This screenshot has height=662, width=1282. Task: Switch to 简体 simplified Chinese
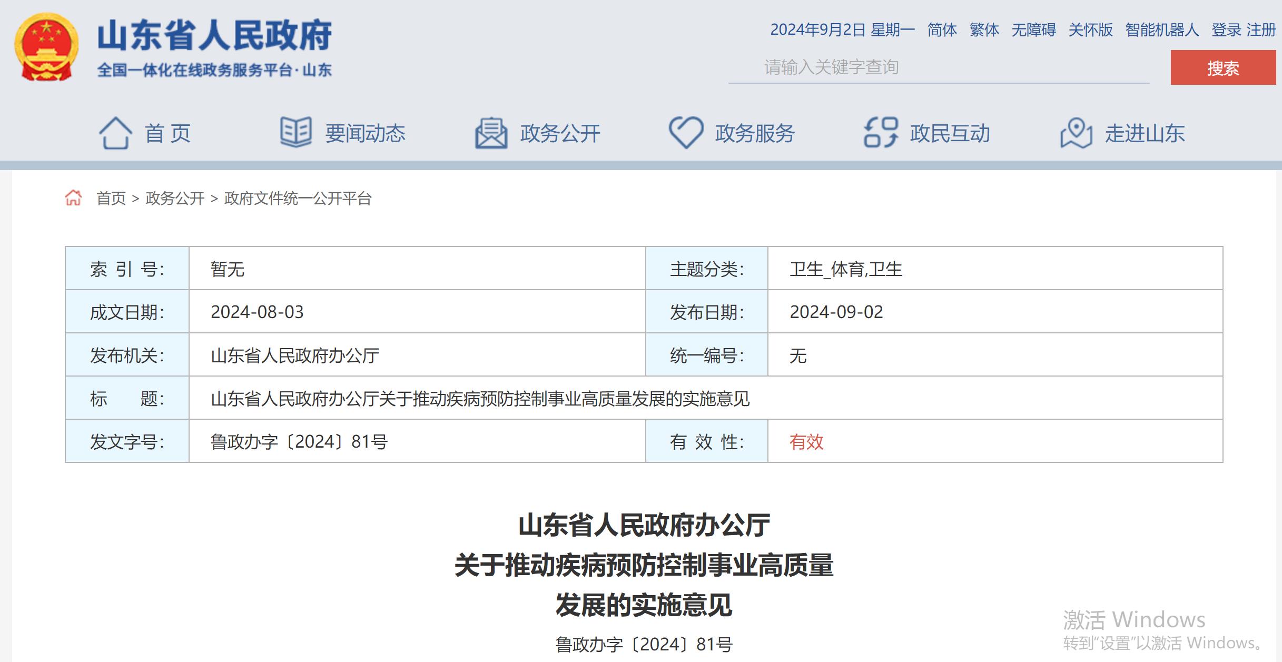click(x=942, y=30)
